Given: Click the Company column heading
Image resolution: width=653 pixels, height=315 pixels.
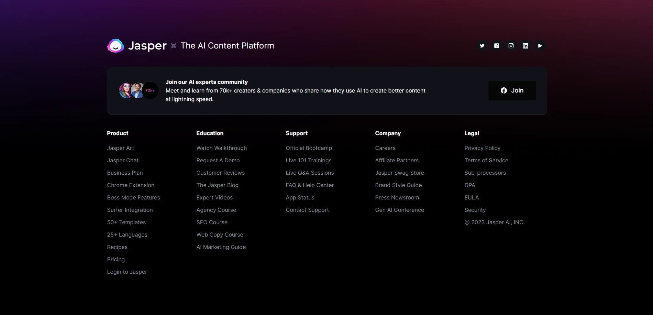Looking at the screenshot, I should pyautogui.click(x=388, y=133).
